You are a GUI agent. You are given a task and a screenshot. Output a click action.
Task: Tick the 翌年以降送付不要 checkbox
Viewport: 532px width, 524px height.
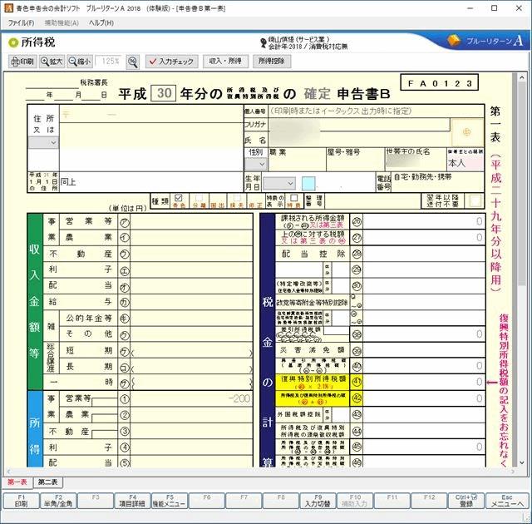coord(475,200)
